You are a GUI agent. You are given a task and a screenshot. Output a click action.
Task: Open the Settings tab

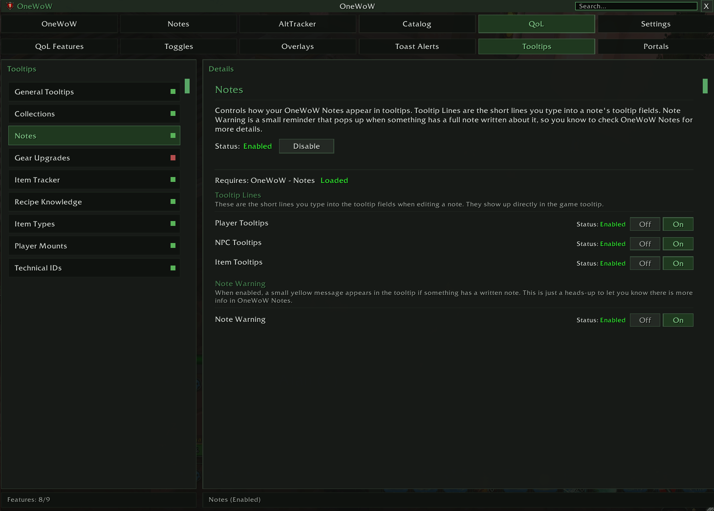point(656,23)
